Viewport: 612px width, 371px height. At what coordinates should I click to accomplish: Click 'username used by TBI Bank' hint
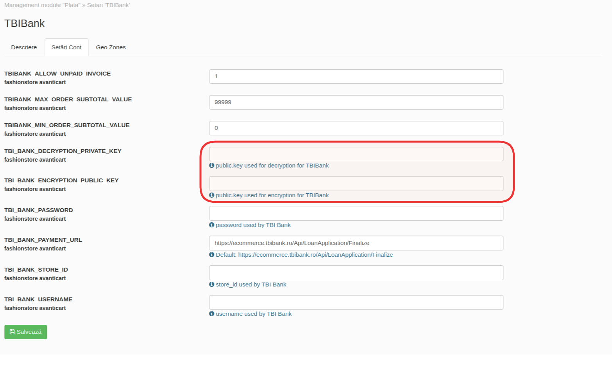(254, 314)
